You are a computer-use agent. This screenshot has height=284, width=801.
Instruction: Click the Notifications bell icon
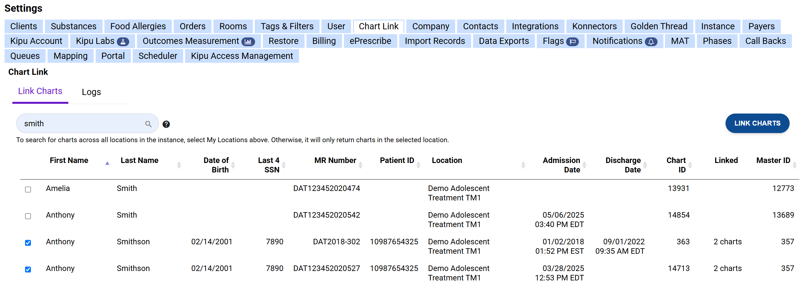[651, 42]
